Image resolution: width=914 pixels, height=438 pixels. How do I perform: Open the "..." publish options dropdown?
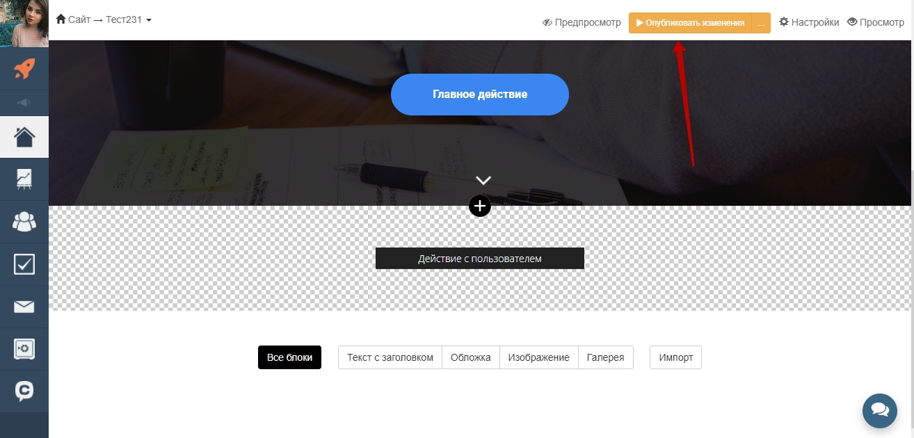pos(761,23)
